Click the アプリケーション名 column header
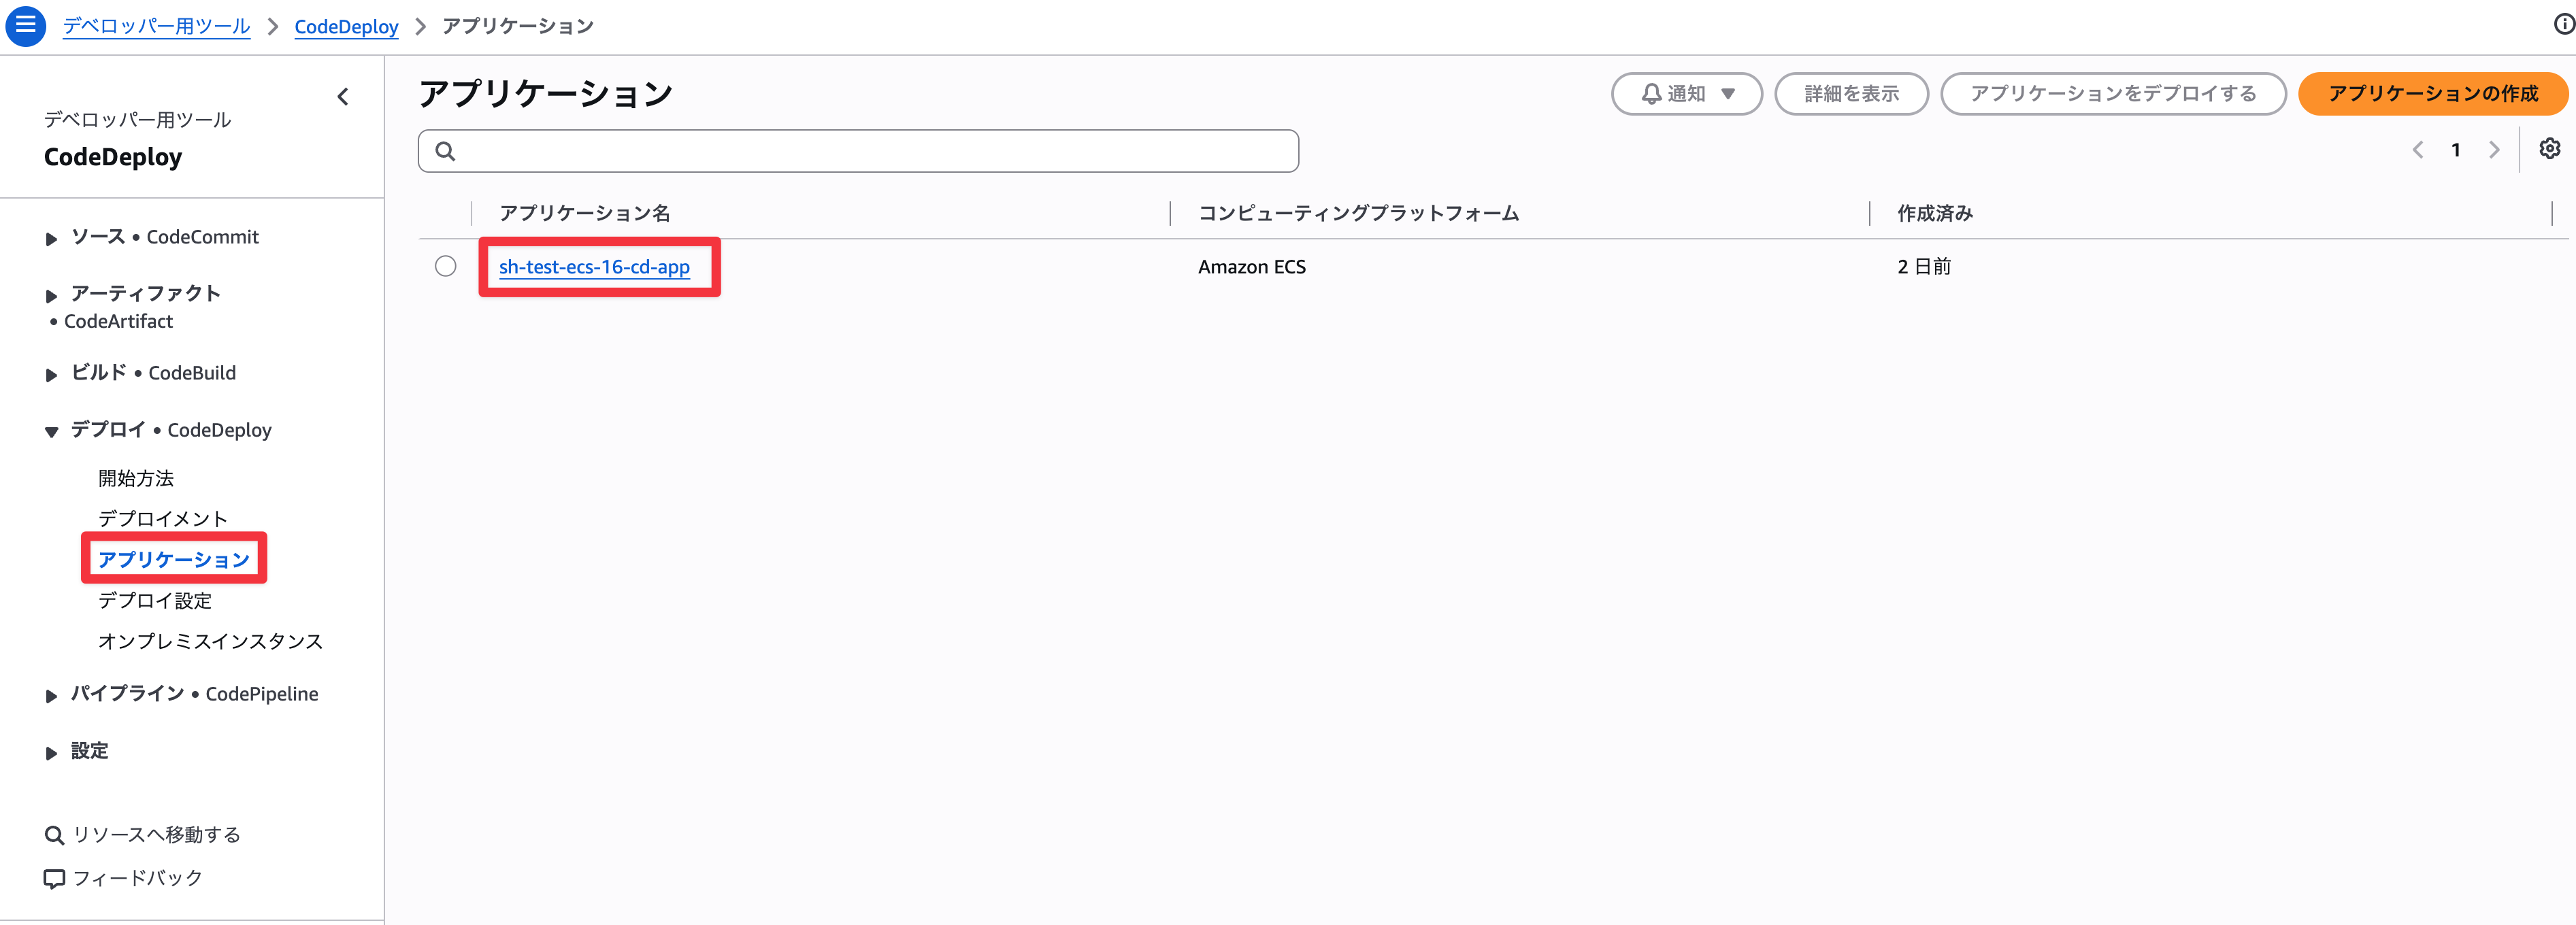Image resolution: width=2576 pixels, height=925 pixels. (584, 213)
